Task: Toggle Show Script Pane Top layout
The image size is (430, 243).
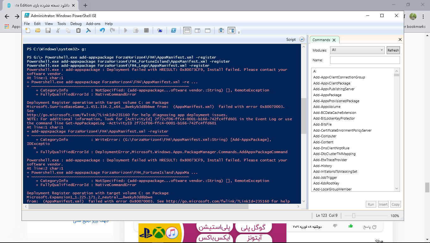Action: [187, 31]
